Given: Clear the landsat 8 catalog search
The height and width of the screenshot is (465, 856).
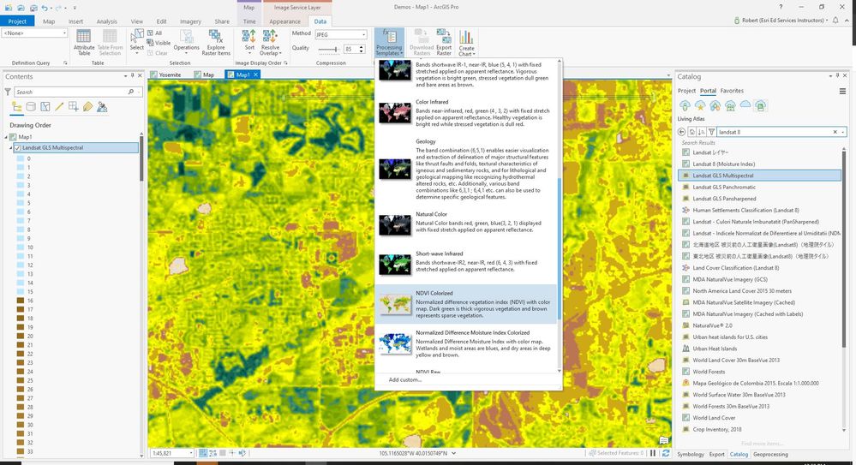Looking at the screenshot, I should (835, 132).
